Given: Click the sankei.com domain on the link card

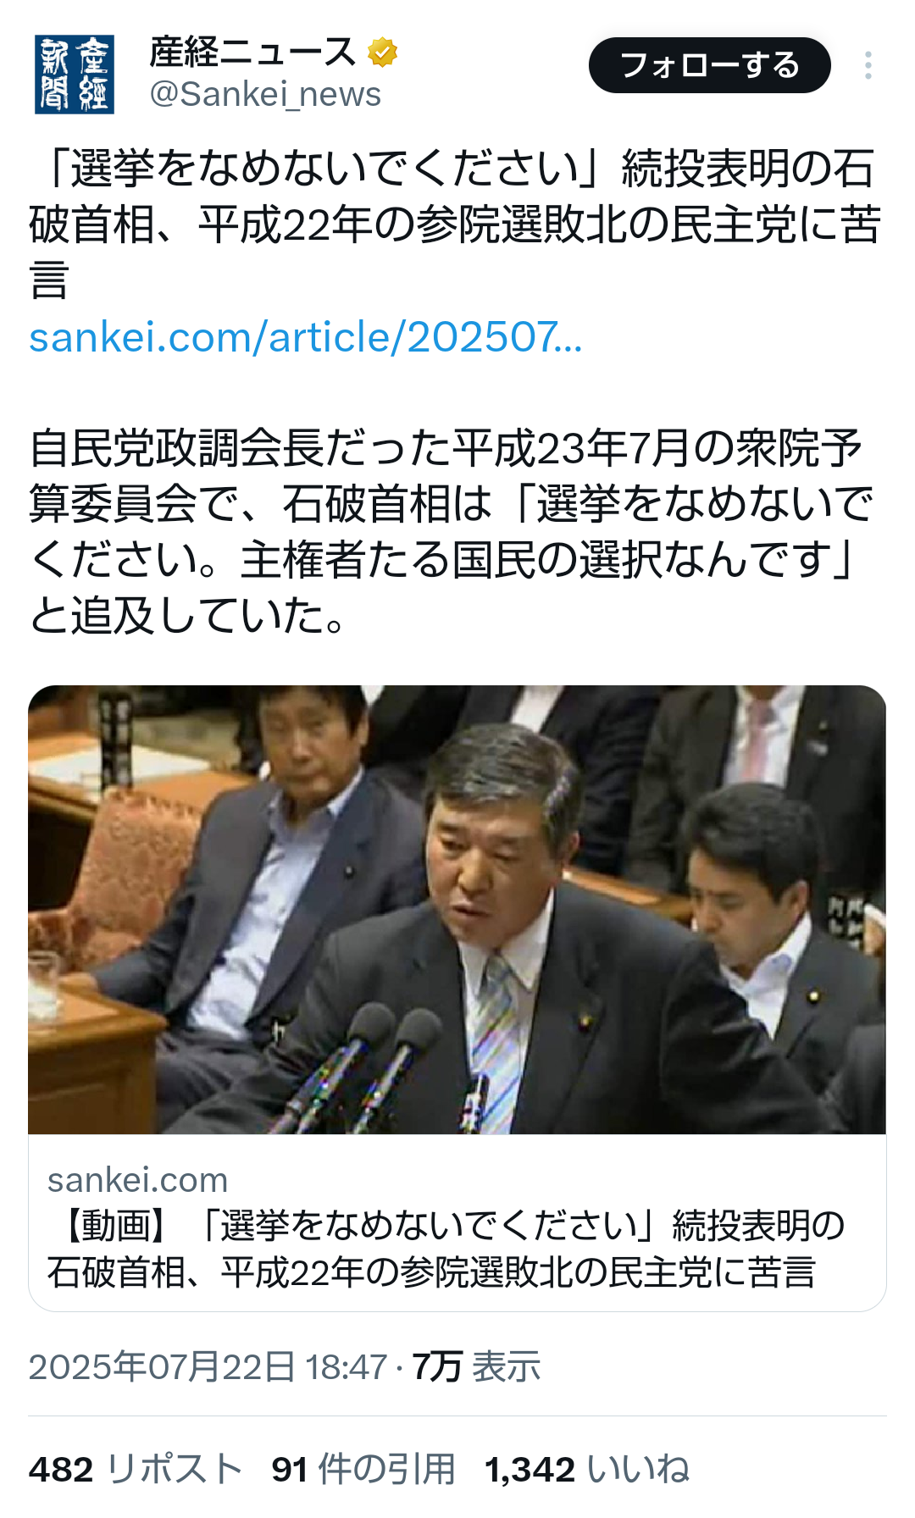Looking at the screenshot, I should point(137,1180).
